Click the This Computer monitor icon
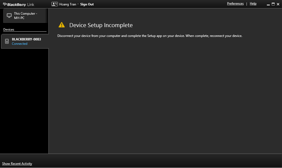 (x=9, y=15)
